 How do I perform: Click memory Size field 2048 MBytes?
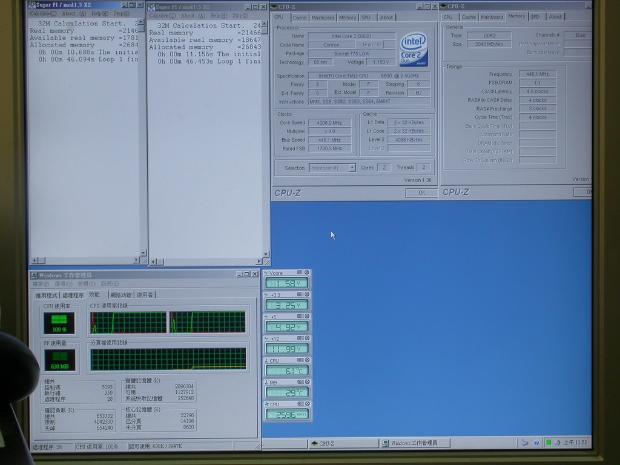pyautogui.click(x=489, y=44)
